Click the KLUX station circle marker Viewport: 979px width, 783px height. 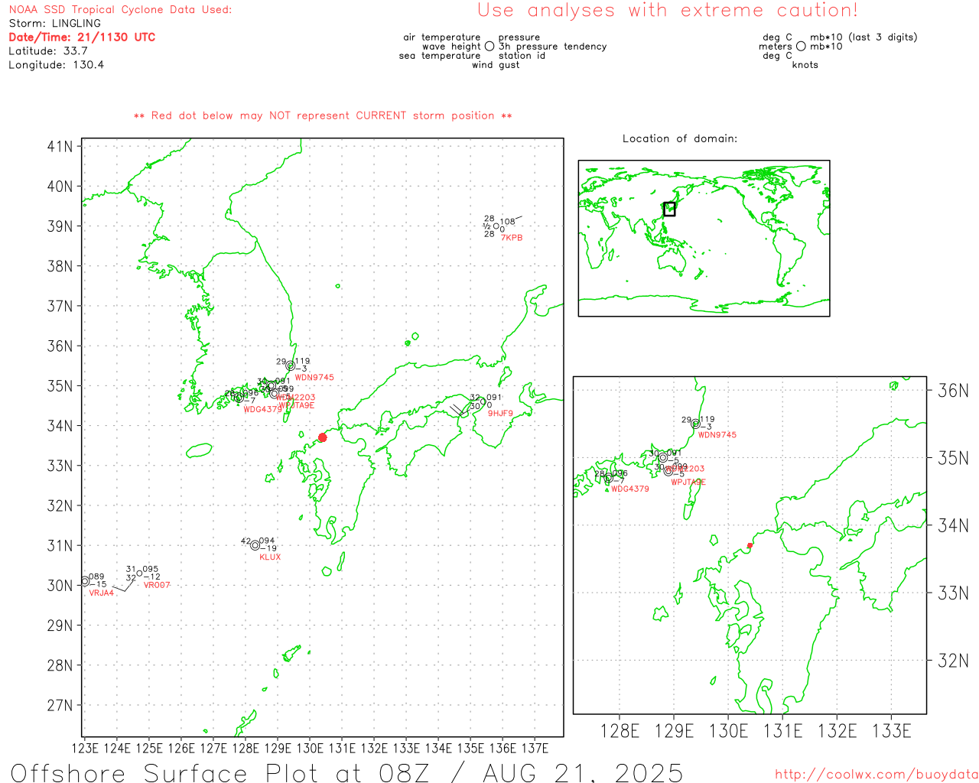point(255,545)
